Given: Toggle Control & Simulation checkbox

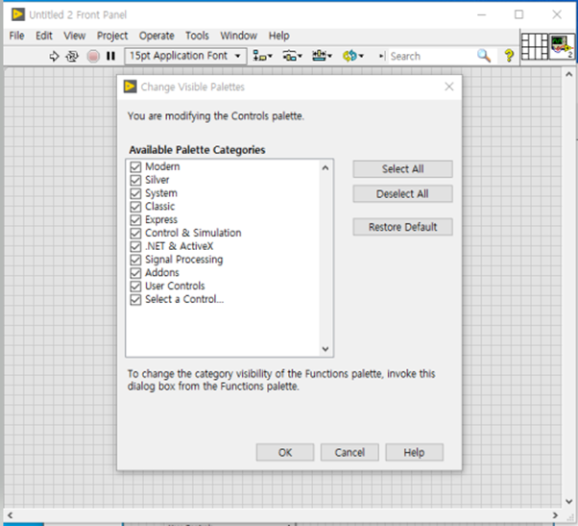Looking at the screenshot, I should click(x=135, y=234).
